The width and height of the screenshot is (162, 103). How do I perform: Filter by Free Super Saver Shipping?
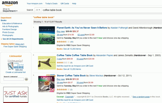tap(15, 46)
